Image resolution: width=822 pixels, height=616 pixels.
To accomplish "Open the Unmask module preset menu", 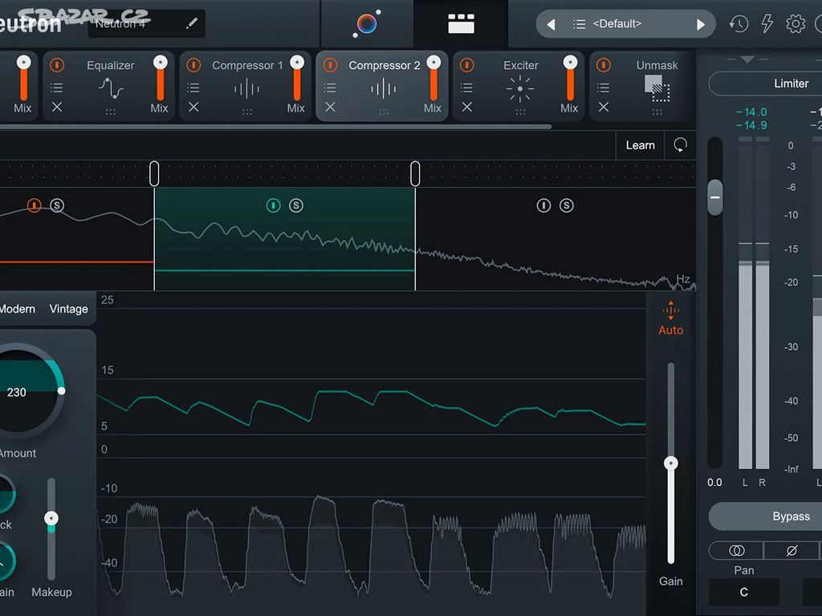I will click(604, 88).
